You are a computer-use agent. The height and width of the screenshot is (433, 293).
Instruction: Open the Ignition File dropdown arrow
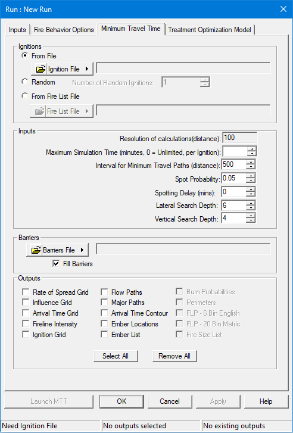87,68
